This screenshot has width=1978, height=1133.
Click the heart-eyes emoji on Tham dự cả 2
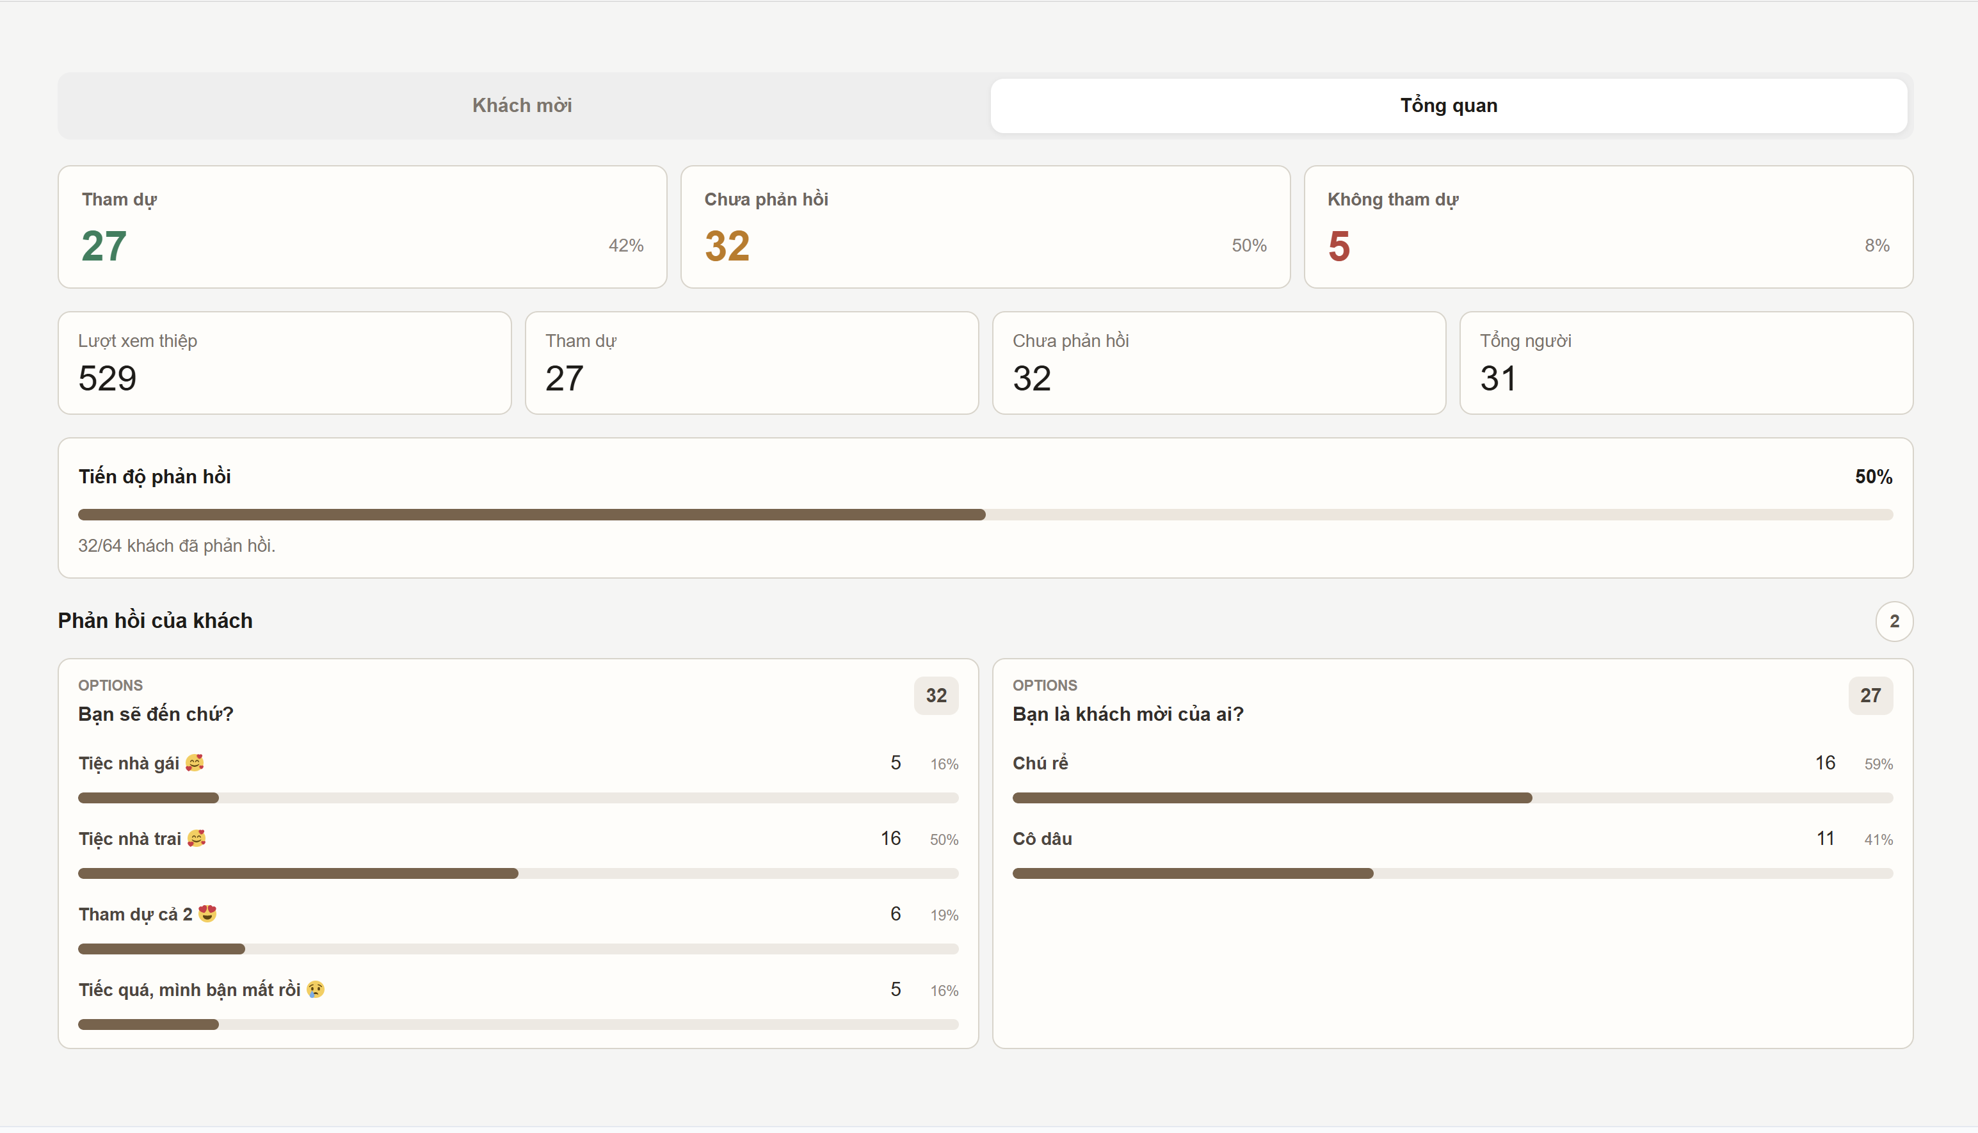click(x=207, y=913)
